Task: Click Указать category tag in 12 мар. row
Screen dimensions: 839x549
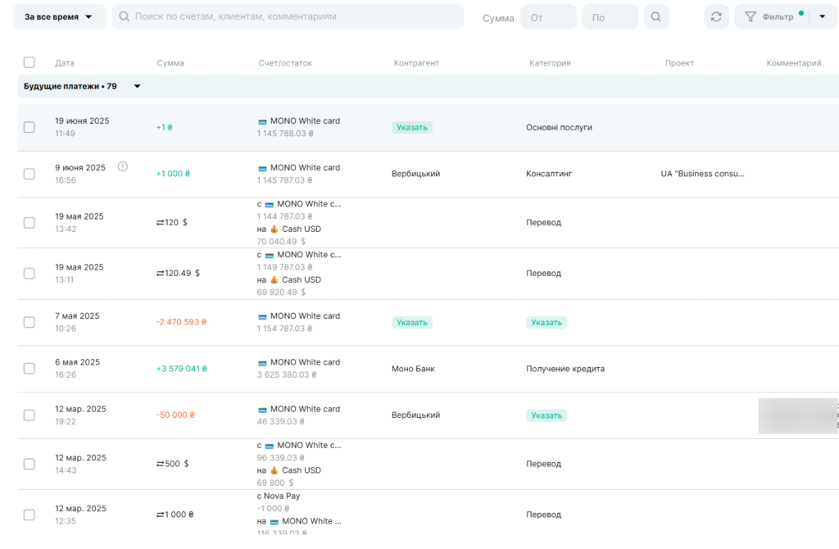Action: tap(546, 415)
